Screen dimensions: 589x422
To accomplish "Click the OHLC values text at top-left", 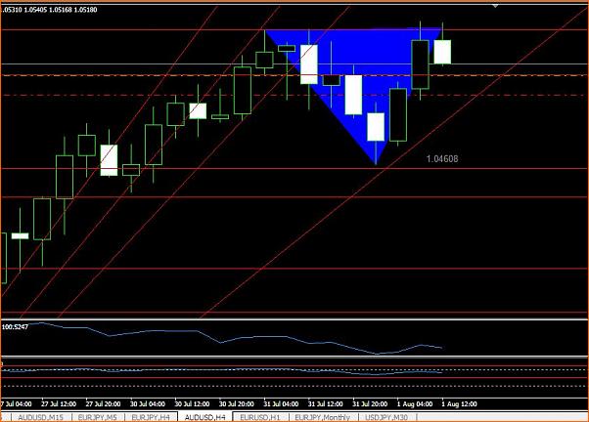I will 49,10.
